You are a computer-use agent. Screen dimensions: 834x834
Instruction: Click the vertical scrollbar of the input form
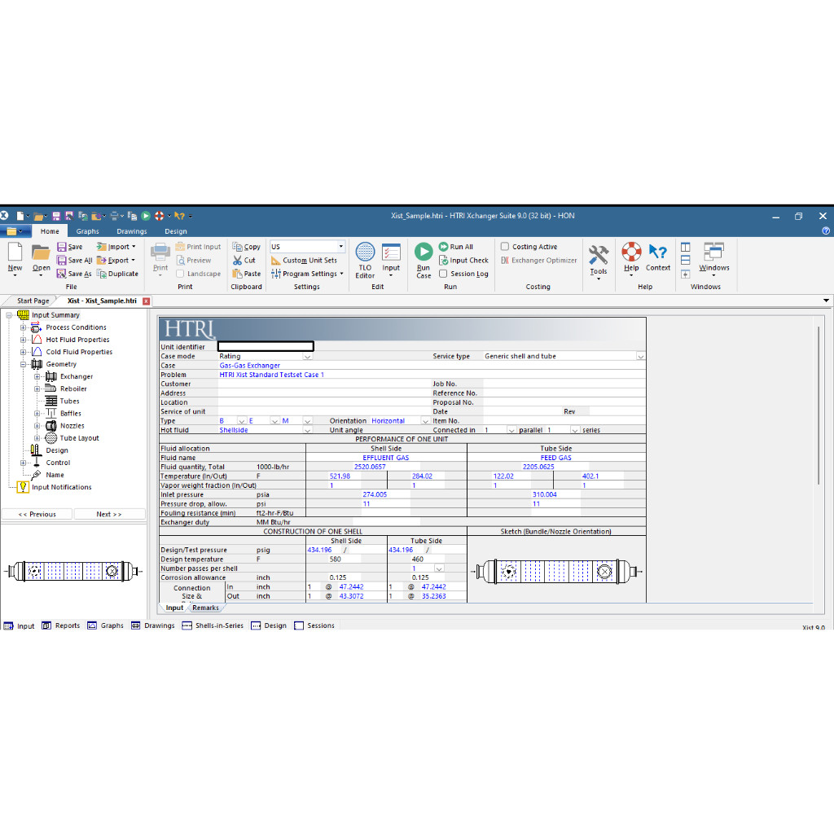point(819,406)
